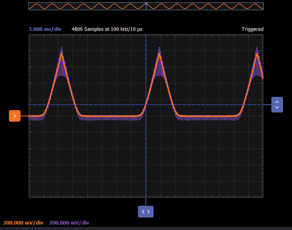
Task: Select the purple 200.000 mV/div channel label
Action: tap(69, 223)
